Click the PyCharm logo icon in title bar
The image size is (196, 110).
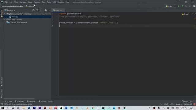click(2, 2)
